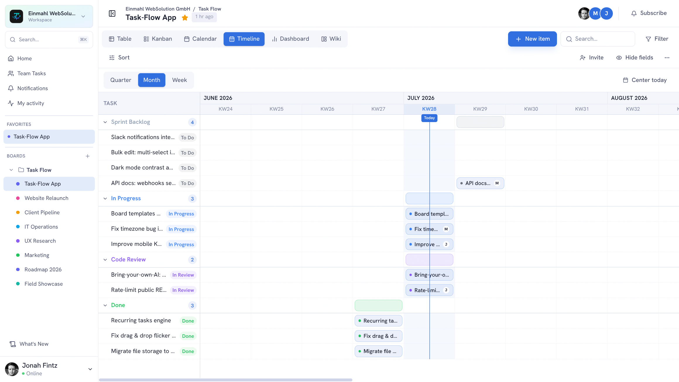The width and height of the screenshot is (679, 382).
Task: Create a New item
Action: tap(532, 39)
